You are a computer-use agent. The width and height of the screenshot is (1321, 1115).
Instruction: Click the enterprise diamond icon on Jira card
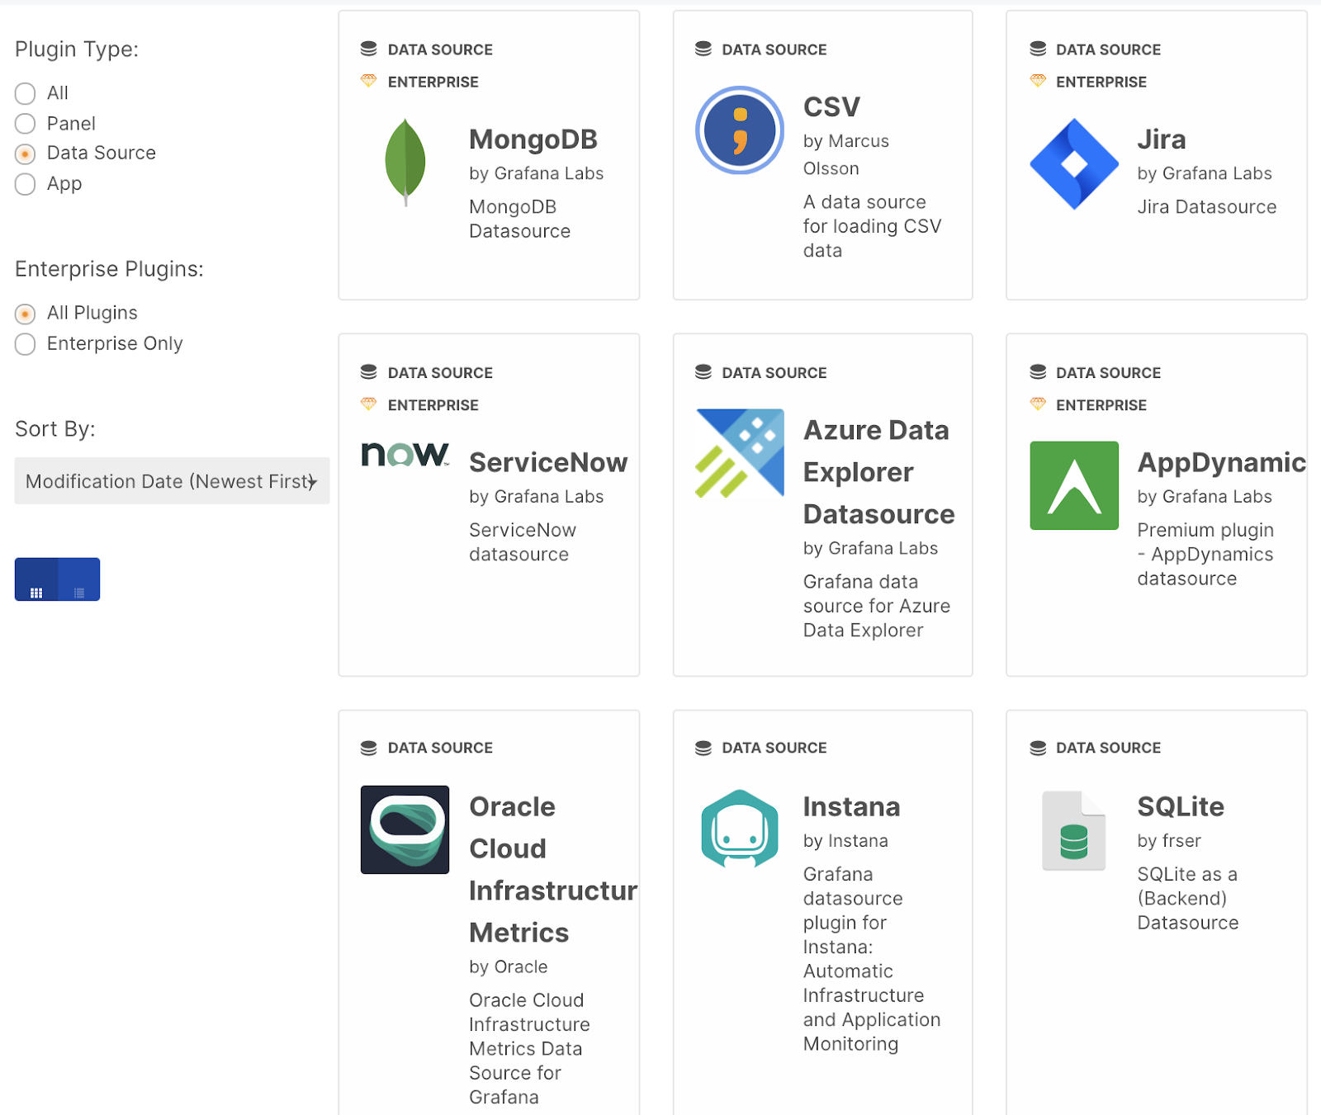coord(1038,81)
